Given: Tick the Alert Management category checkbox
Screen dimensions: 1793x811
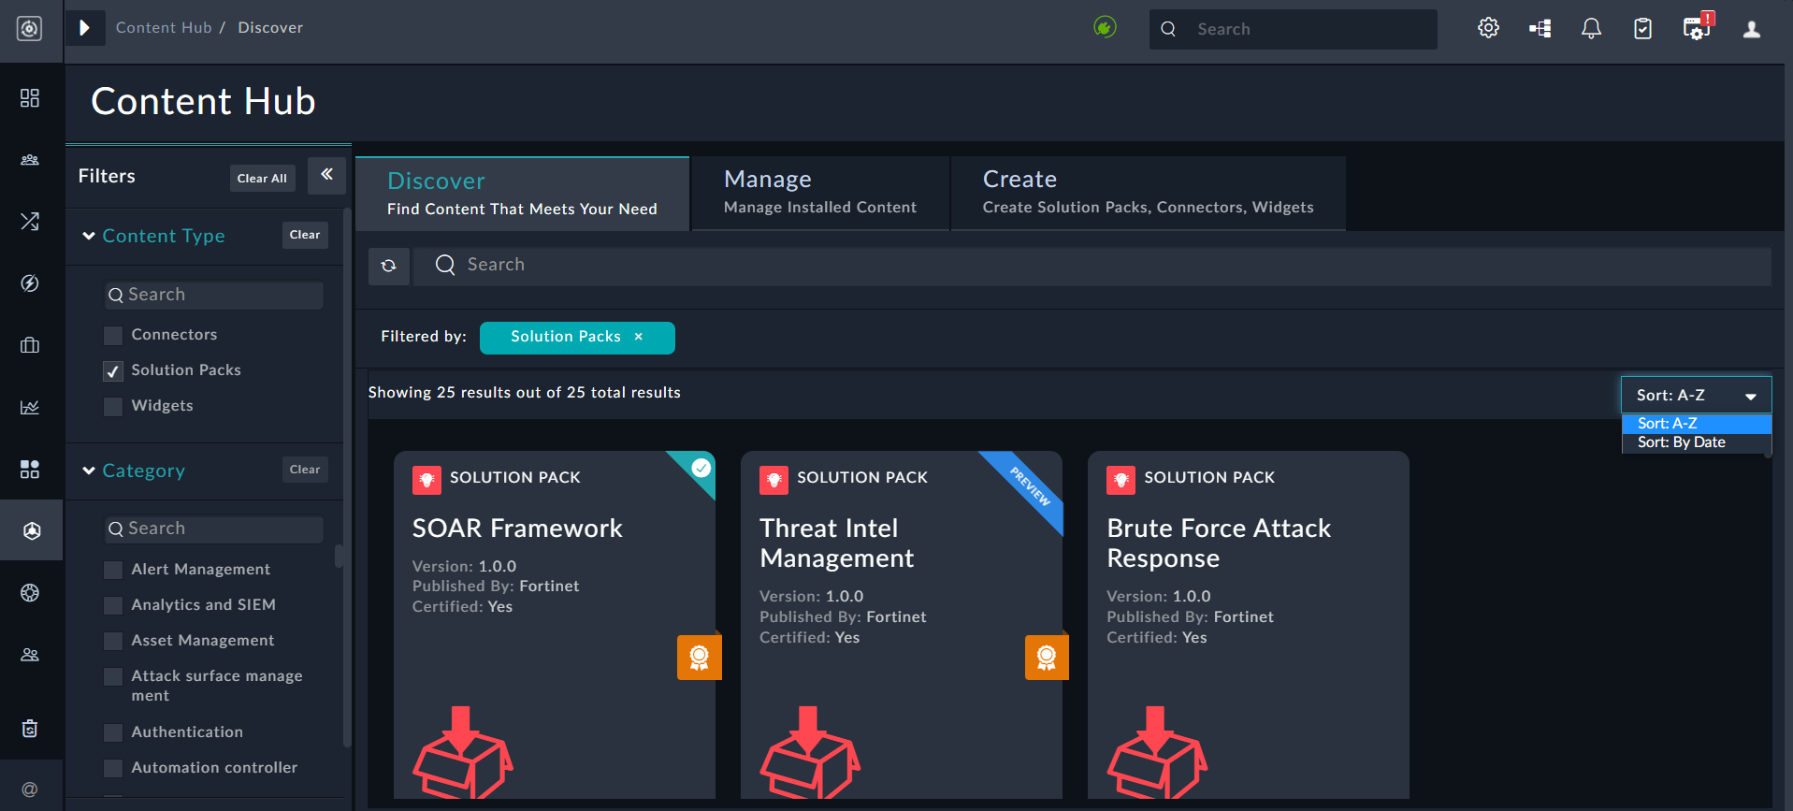Looking at the screenshot, I should click(113, 570).
